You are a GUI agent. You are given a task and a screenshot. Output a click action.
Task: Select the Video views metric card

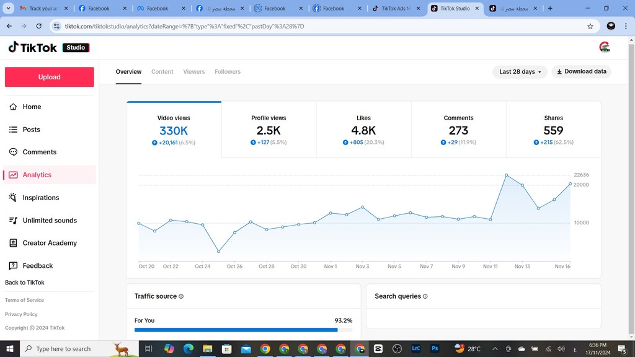tap(174, 130)
